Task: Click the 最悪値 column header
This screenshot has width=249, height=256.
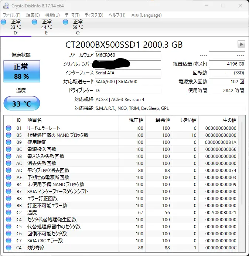Action: tap(158, 120)
